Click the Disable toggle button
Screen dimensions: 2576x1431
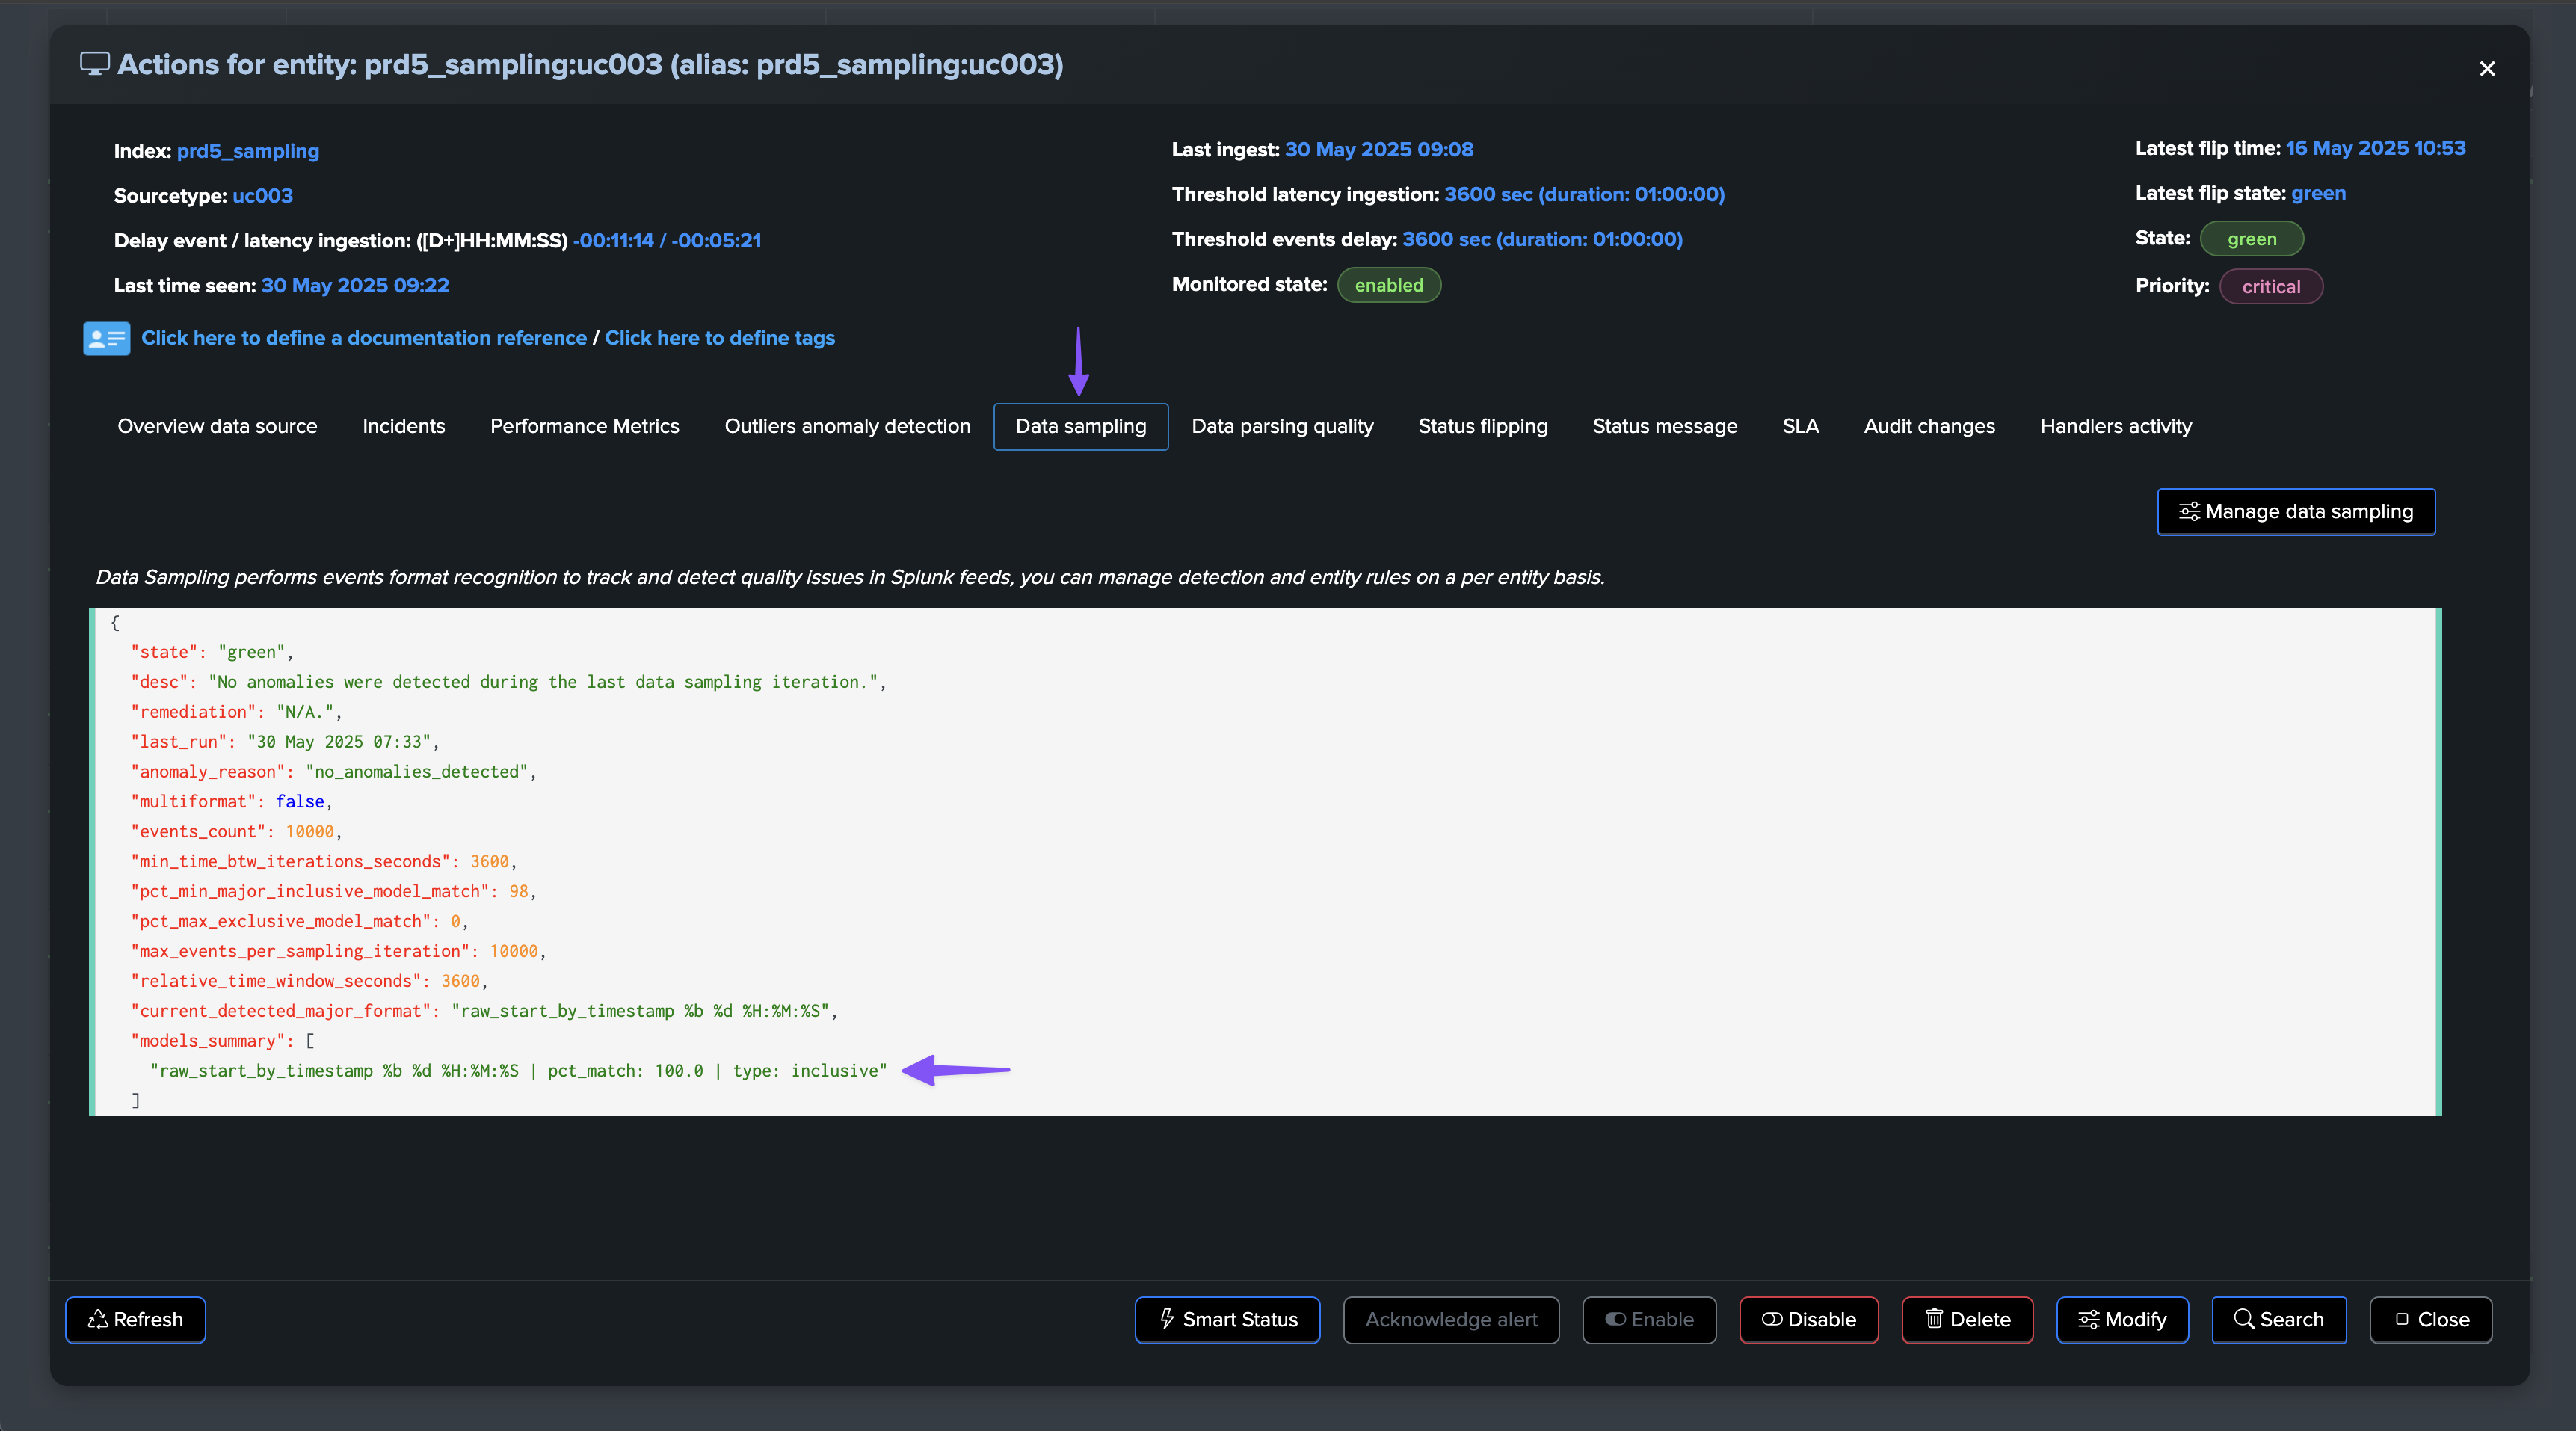1808,1319
